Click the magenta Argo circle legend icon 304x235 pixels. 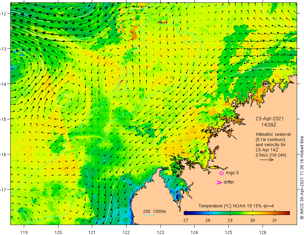(221, 173)
